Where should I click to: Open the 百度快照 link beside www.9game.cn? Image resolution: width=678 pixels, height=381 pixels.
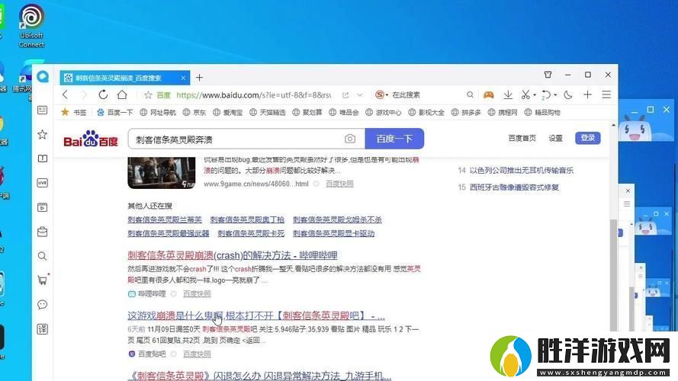(x=339, y=184)
